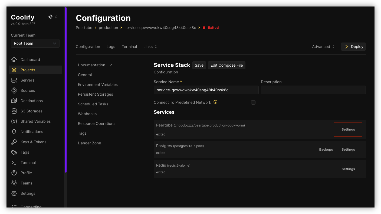Switch to the Logs tab

111,47
